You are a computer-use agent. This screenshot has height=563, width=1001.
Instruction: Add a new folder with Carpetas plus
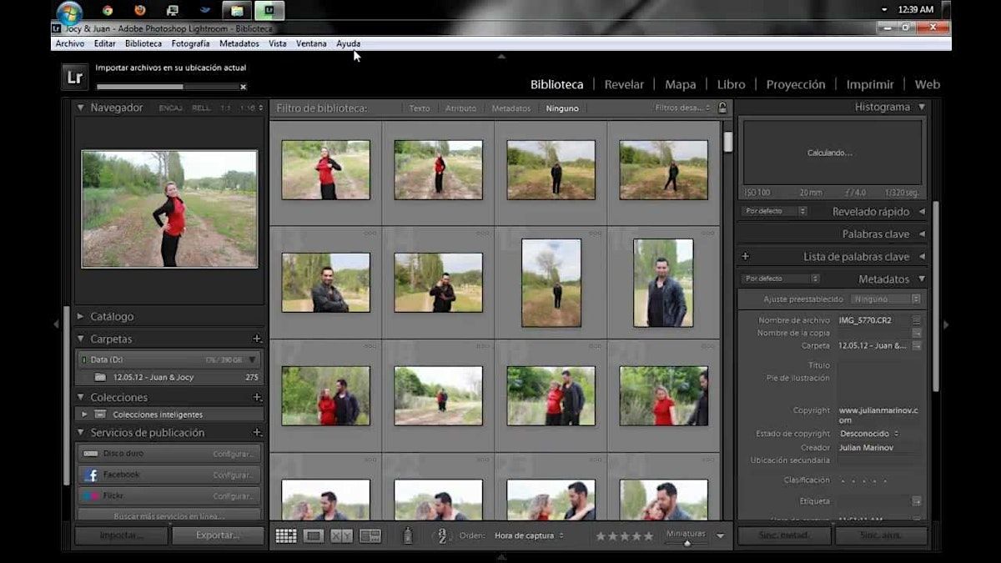tap(257, 339)
